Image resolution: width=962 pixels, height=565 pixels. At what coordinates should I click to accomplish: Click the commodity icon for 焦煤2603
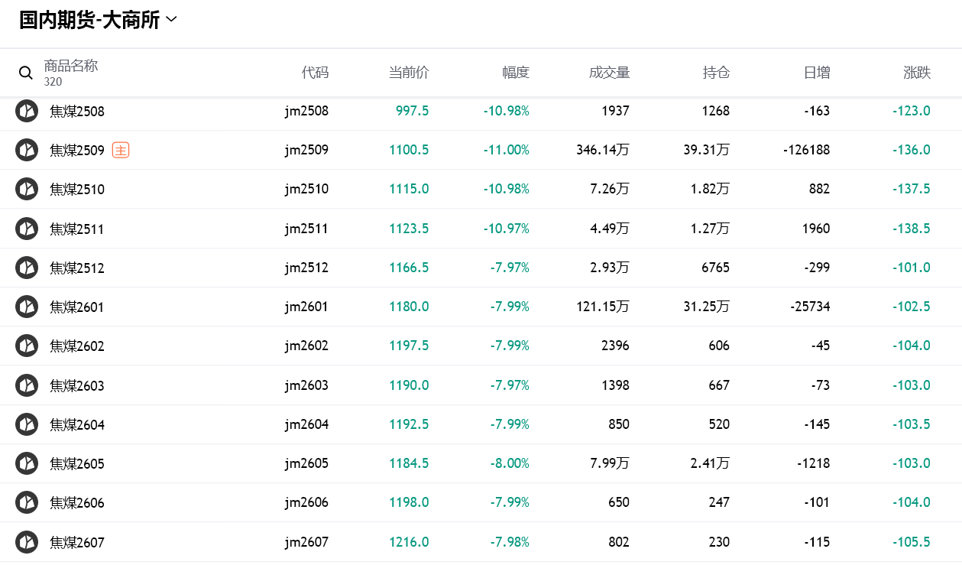pos(27,385)
